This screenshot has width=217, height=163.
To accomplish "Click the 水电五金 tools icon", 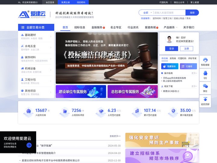I will click(x=22, y=46).
